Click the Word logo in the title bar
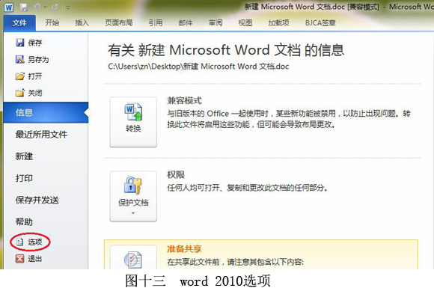The height and width of the screenshot is (294, 434). point(8,7)
